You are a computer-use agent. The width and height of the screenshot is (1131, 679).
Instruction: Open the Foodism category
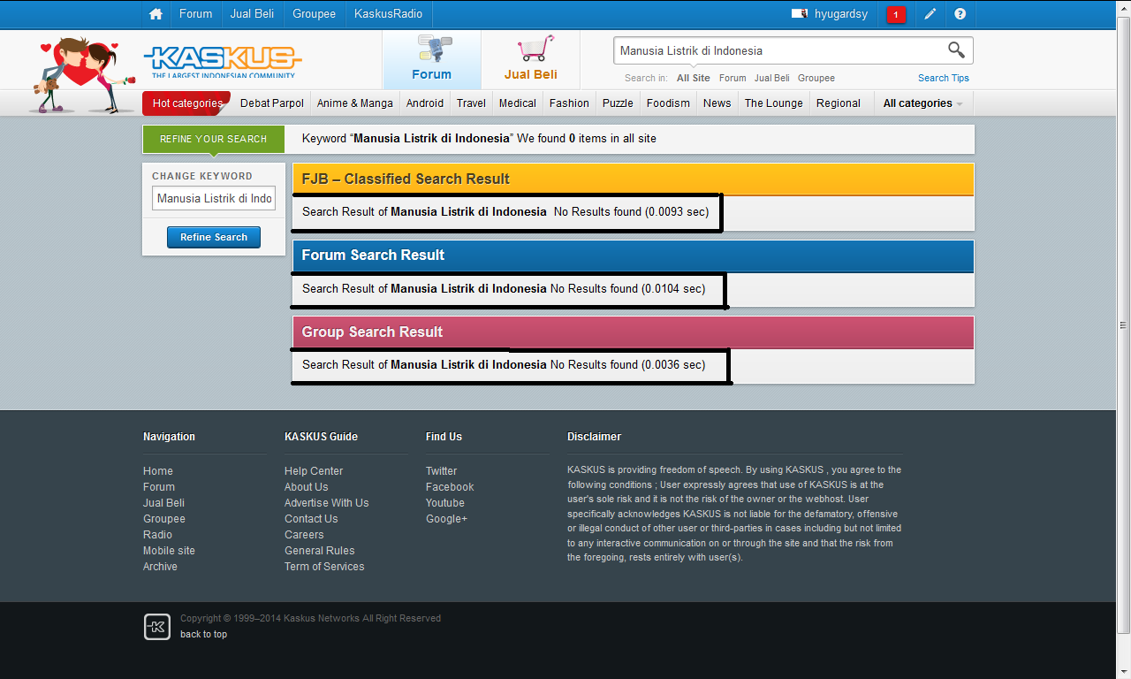tap(668, 103)
